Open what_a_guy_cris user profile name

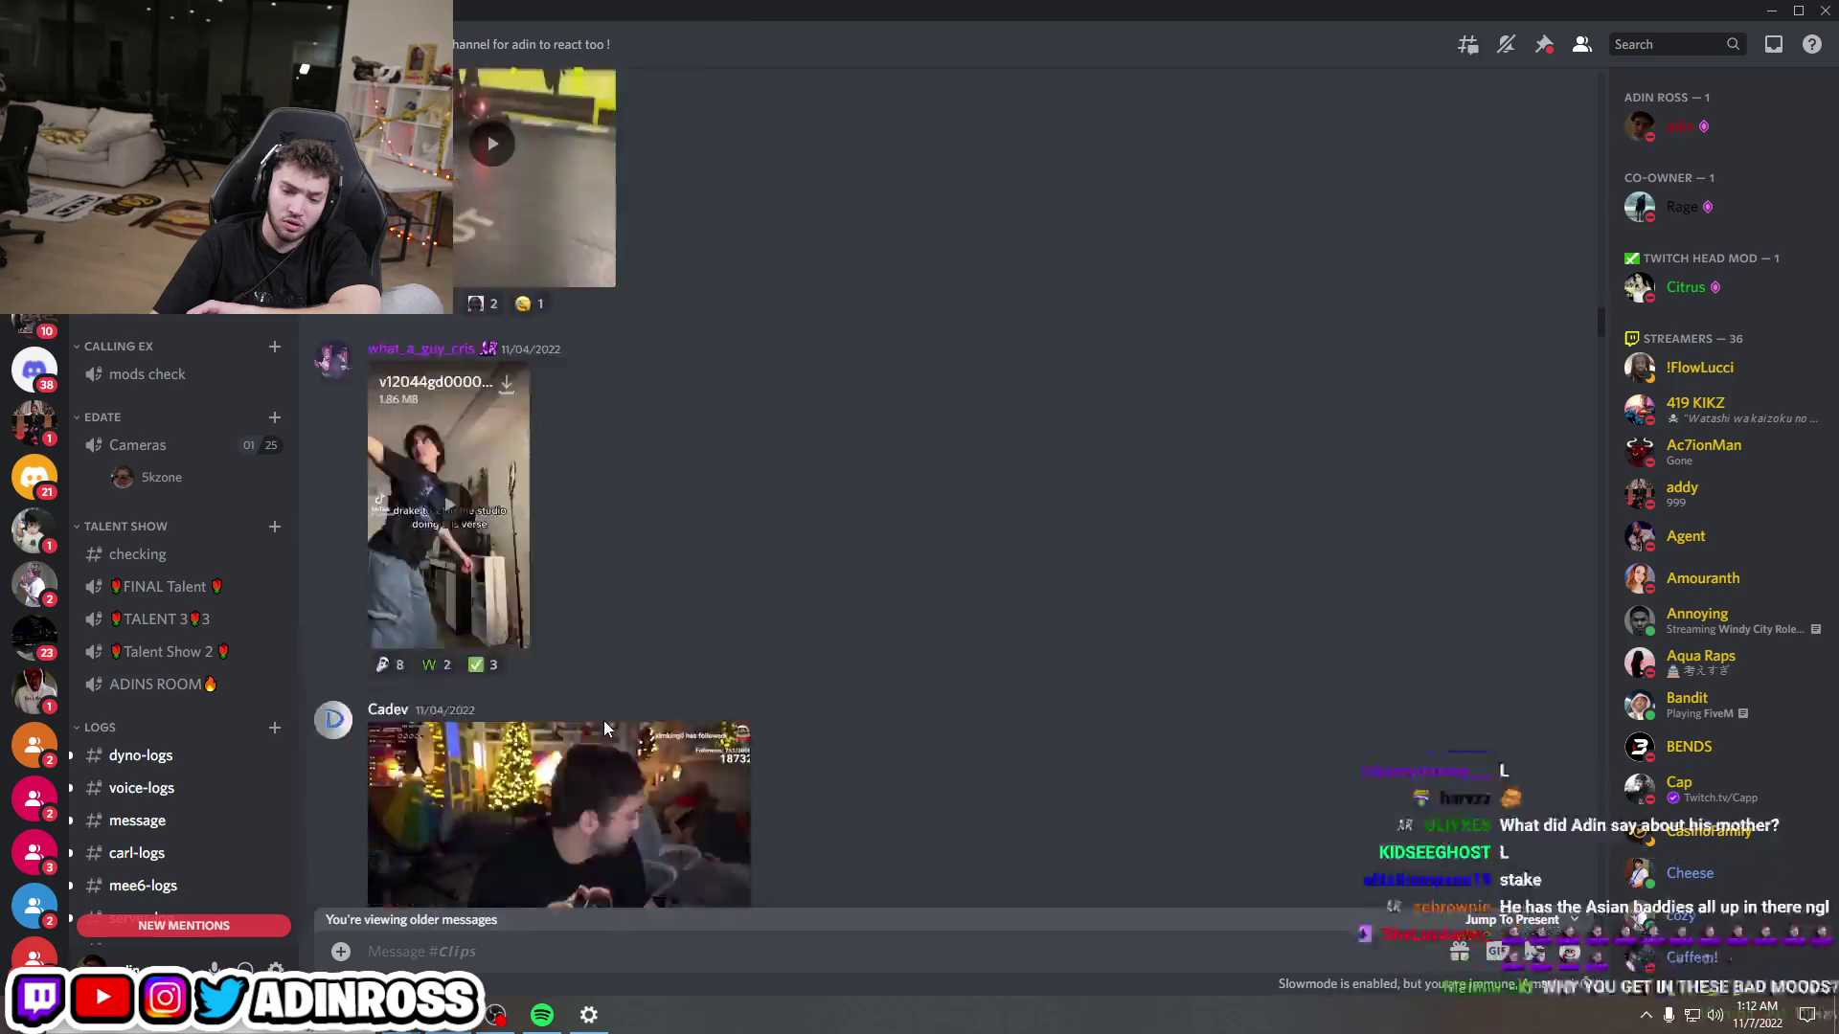click(421, 348)
